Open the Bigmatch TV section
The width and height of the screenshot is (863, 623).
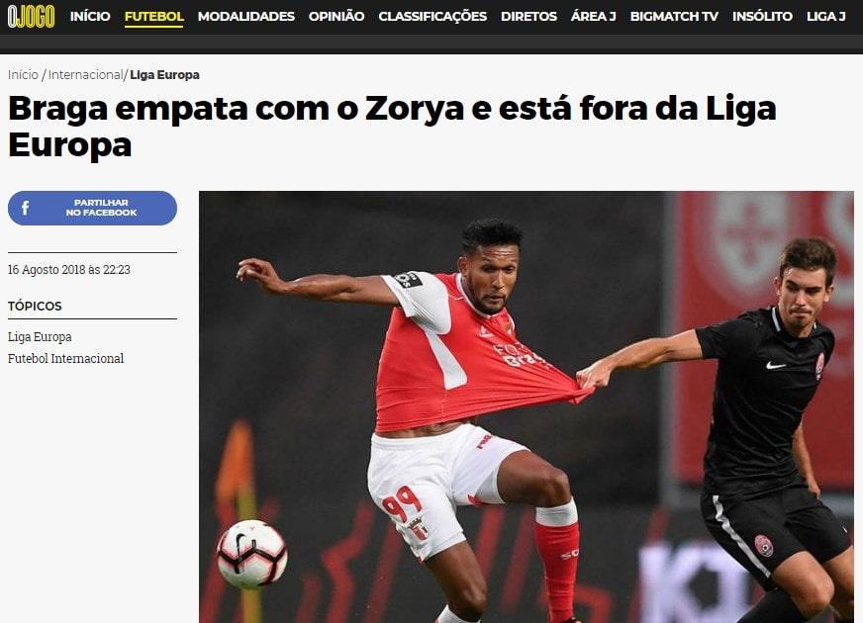(x=674, y=17)
